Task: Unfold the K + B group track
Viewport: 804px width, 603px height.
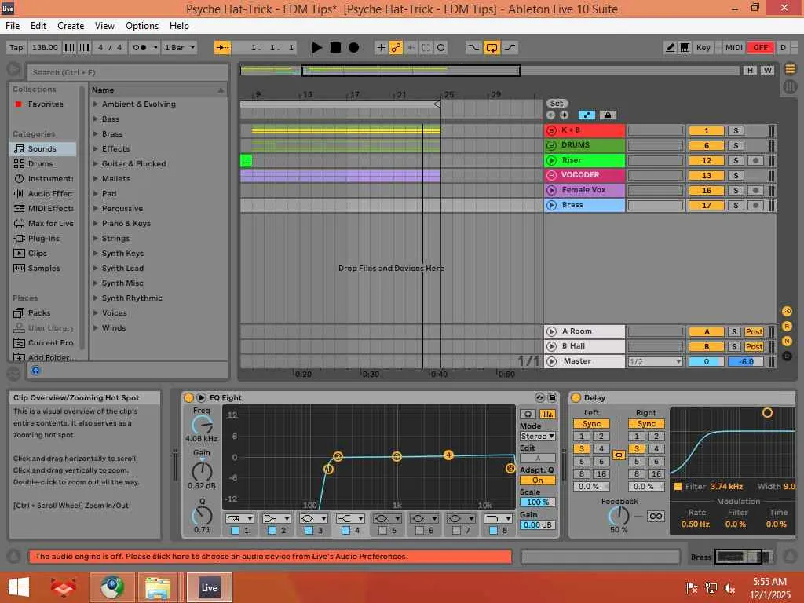Action: [552, 130]
